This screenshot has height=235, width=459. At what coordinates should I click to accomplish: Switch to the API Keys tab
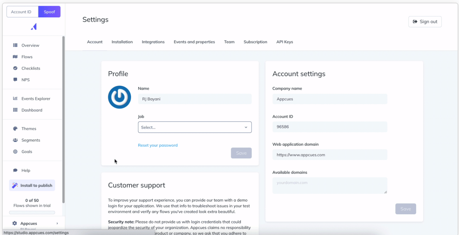tap(284, 42)
